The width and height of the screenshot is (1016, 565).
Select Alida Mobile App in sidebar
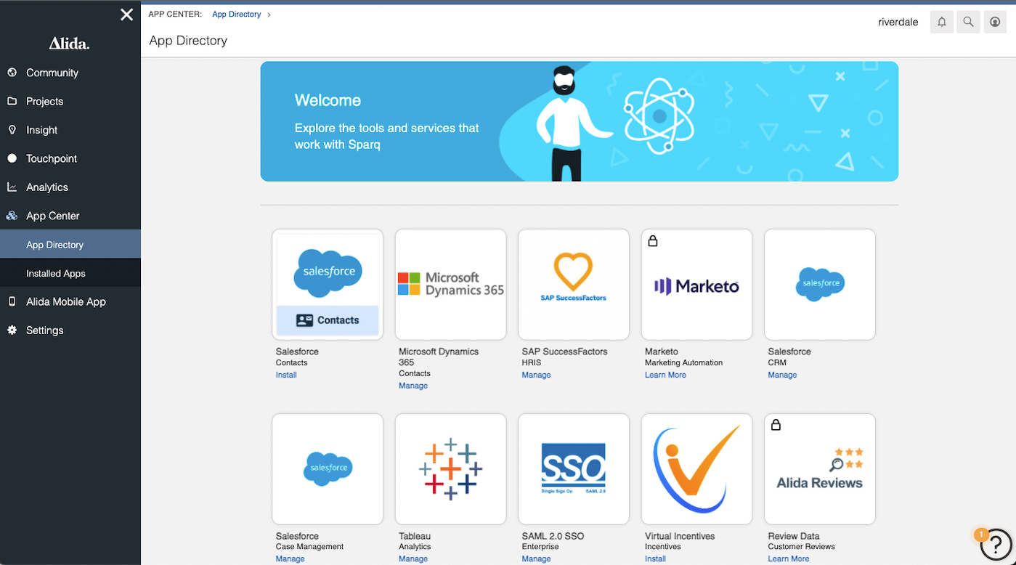[66, 301]
